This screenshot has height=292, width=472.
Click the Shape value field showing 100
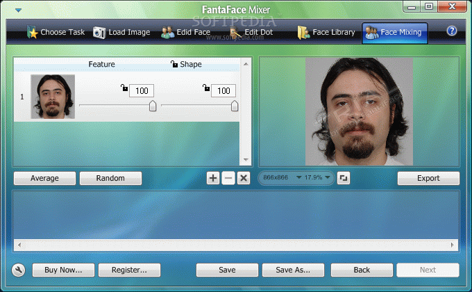pos(224,91)
